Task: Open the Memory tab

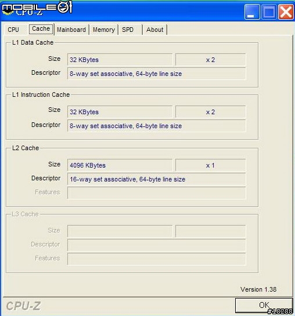Action: point(104,30)
